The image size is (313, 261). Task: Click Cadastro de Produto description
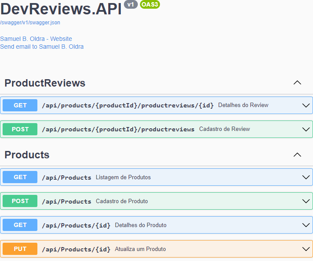point(122,201)
